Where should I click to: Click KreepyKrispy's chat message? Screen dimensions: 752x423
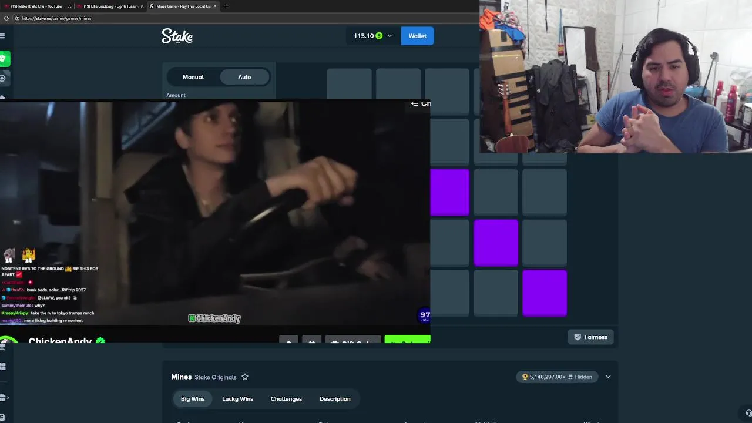pyautogui.click(x=48, y=313)
